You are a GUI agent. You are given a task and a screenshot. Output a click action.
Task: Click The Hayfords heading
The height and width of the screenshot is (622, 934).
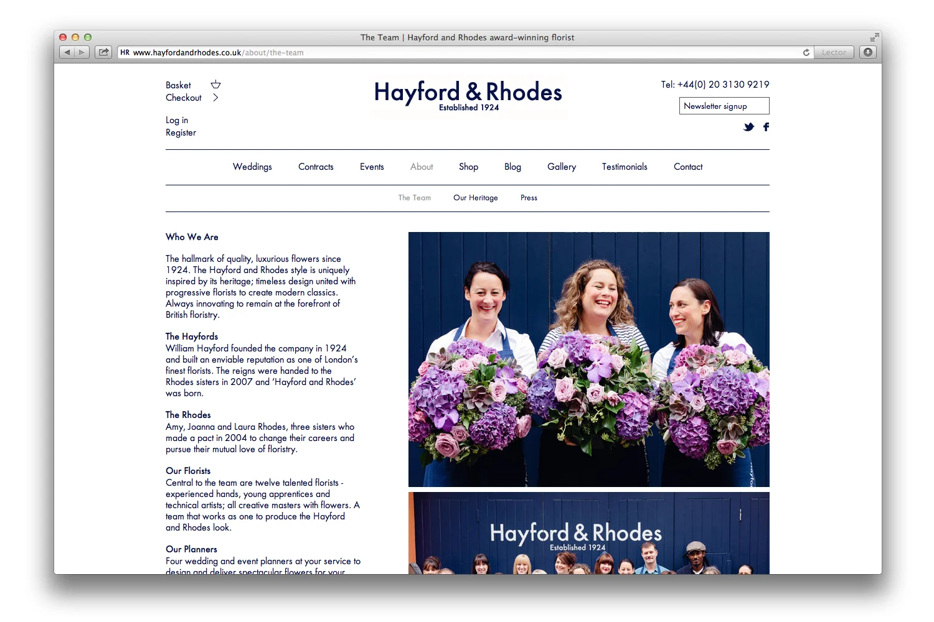(x=192, y=337)
